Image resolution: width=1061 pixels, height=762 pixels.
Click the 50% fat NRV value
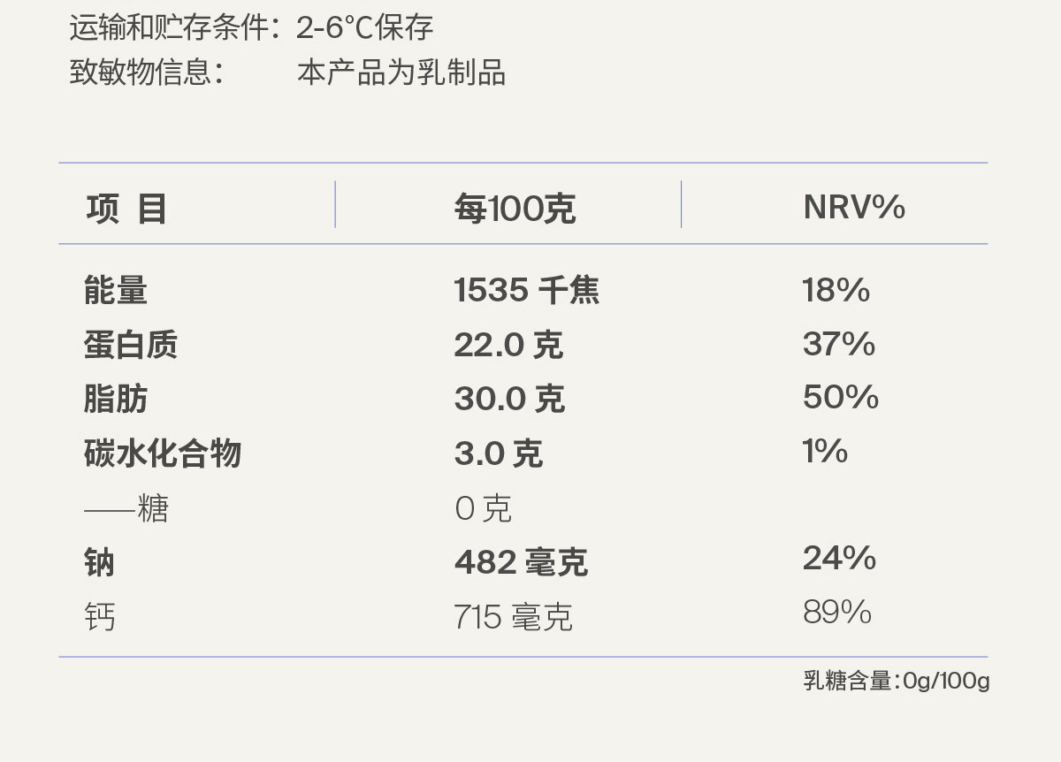pos(841,397)
